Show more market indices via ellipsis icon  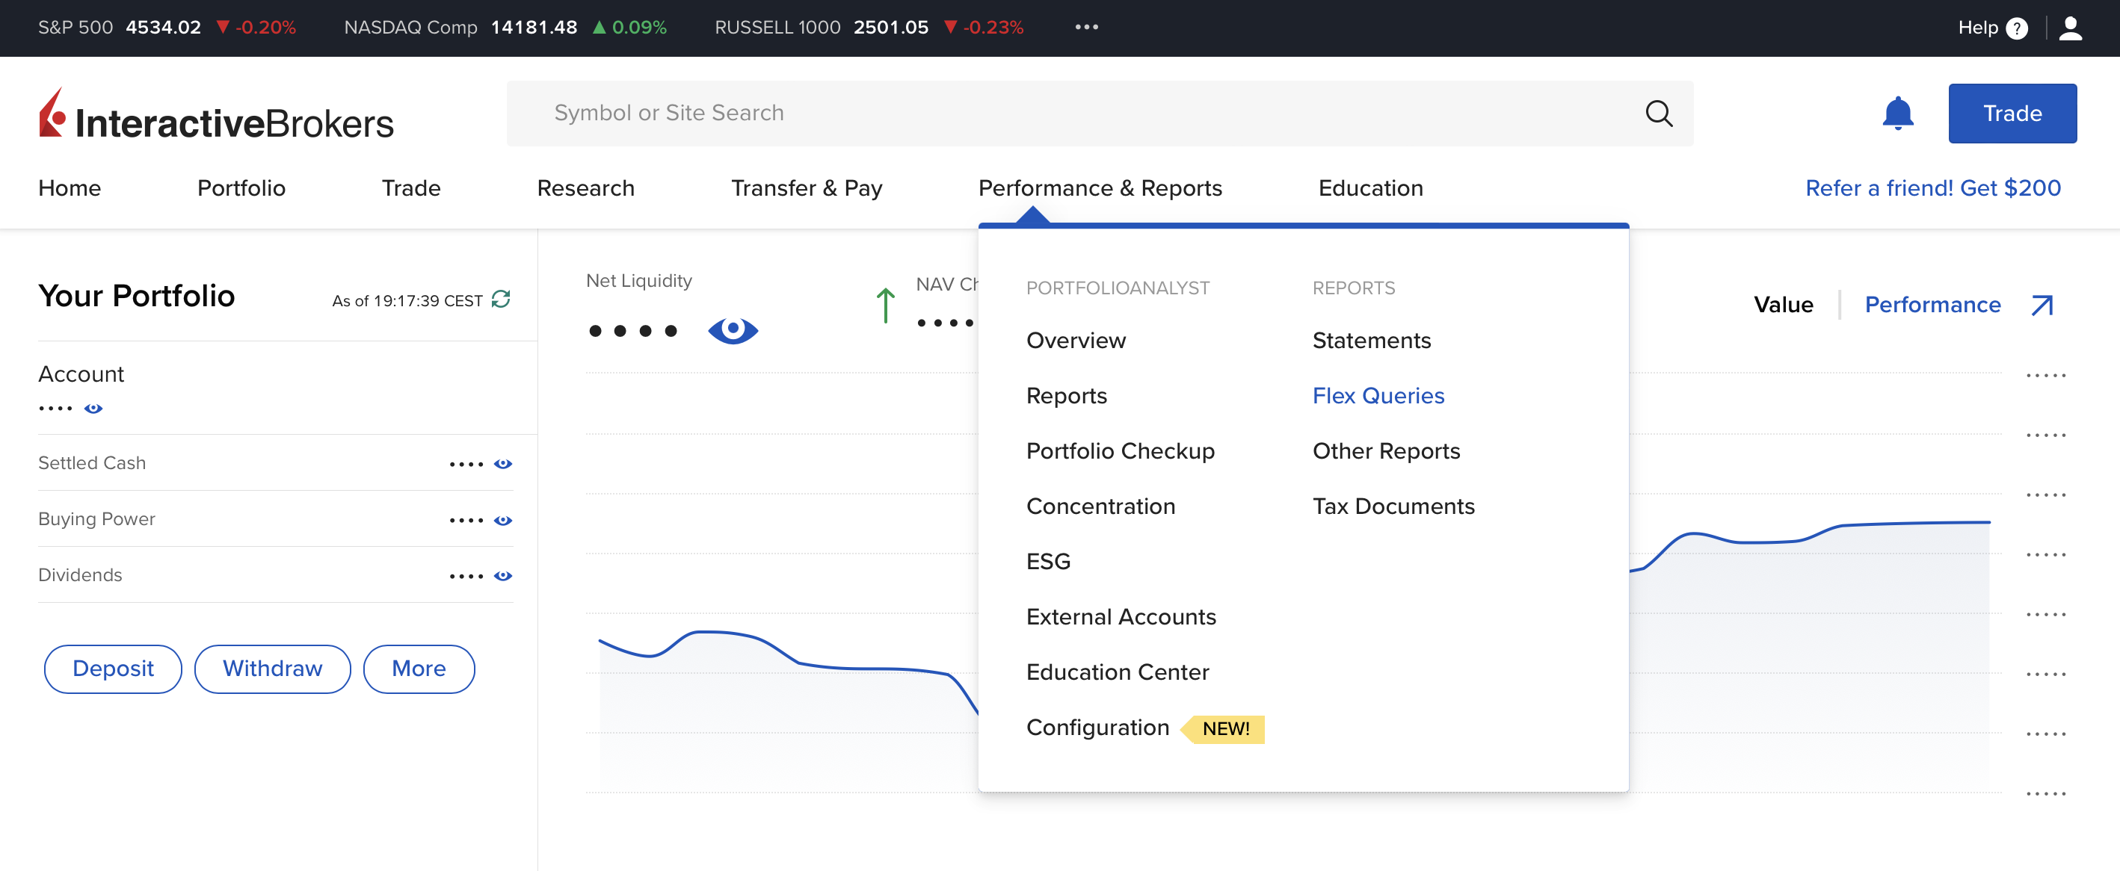click(x=1086, y=27)
